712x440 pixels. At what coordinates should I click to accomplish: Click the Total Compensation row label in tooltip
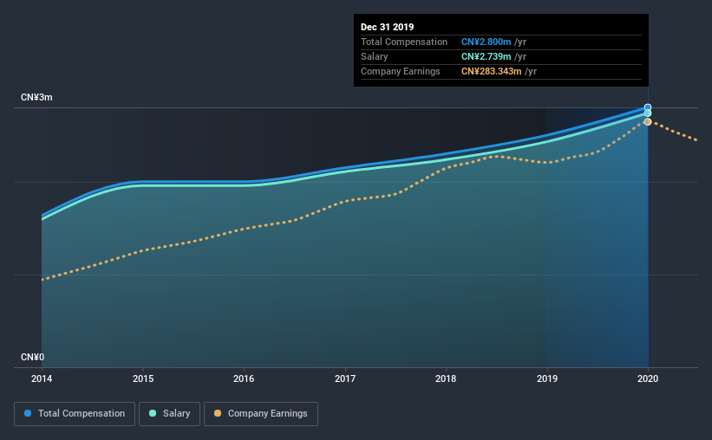click(x=404, y=42)
